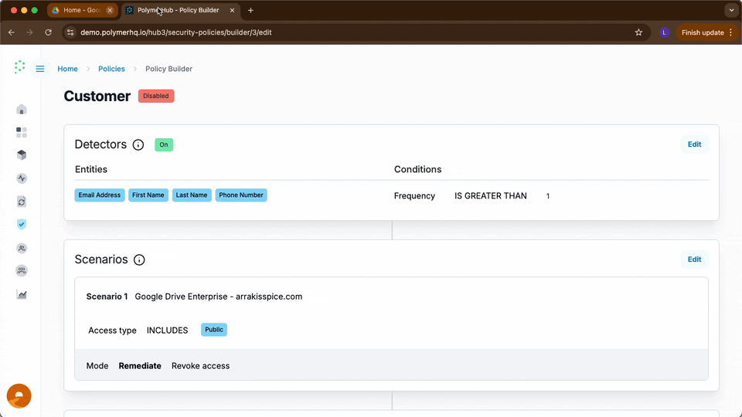The image size is (742, 417).
Task: Switch to the Home - Google Drive tab
Action: click(x=83, y=10)
